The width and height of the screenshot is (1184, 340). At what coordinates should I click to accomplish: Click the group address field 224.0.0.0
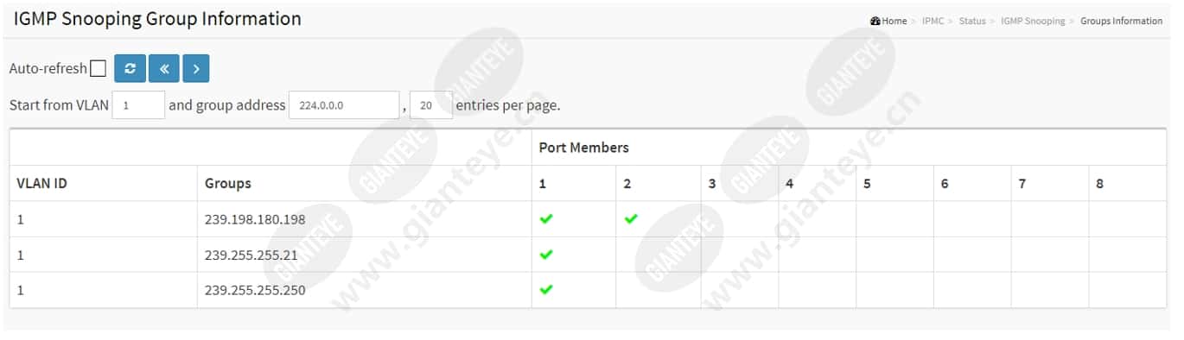coord(344,105)
